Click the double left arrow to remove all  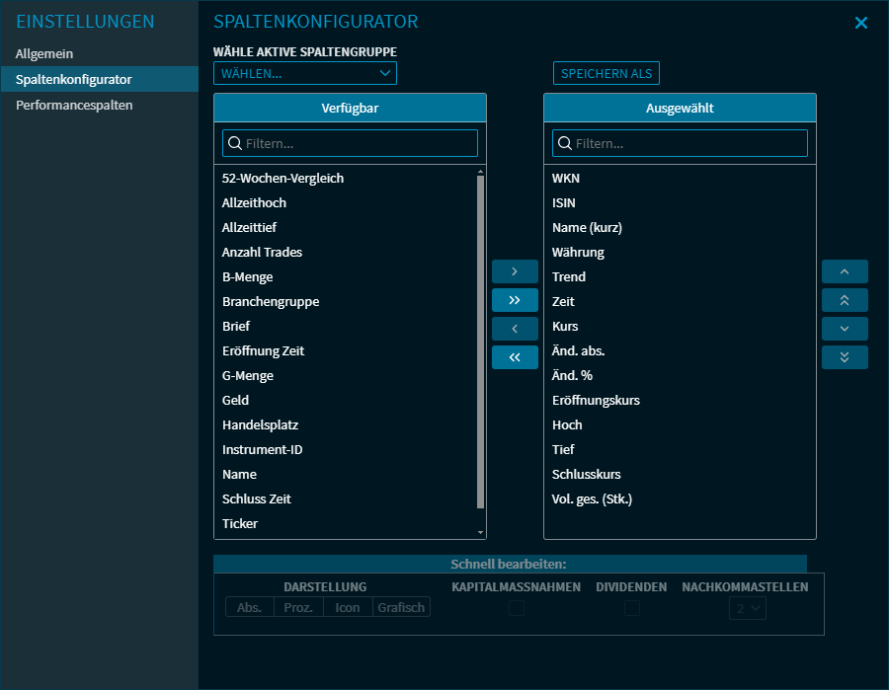(x=515, y=357)
